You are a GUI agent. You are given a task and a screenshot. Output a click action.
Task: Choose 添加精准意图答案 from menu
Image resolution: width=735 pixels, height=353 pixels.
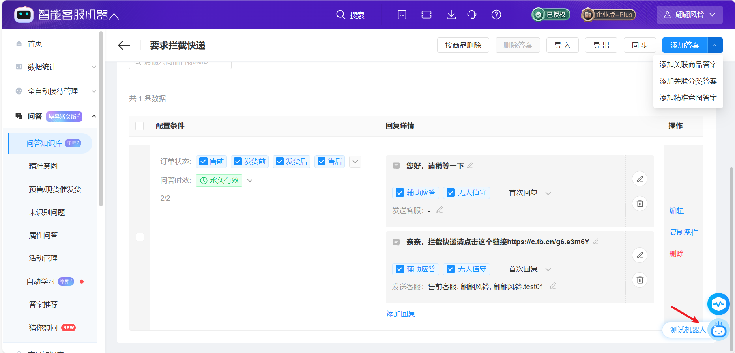(688, 98)
